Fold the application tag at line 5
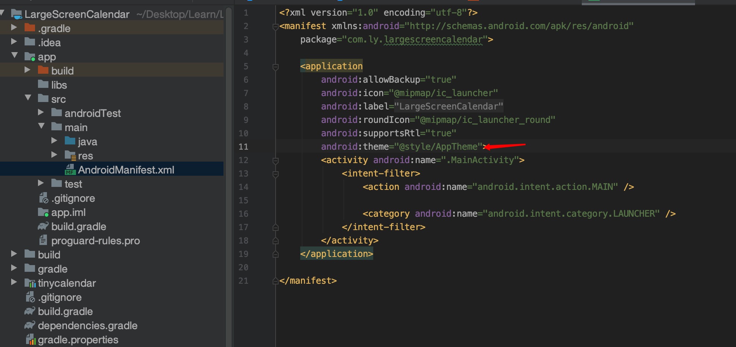The width and height of the screenshot is (736, 347). 276,67
